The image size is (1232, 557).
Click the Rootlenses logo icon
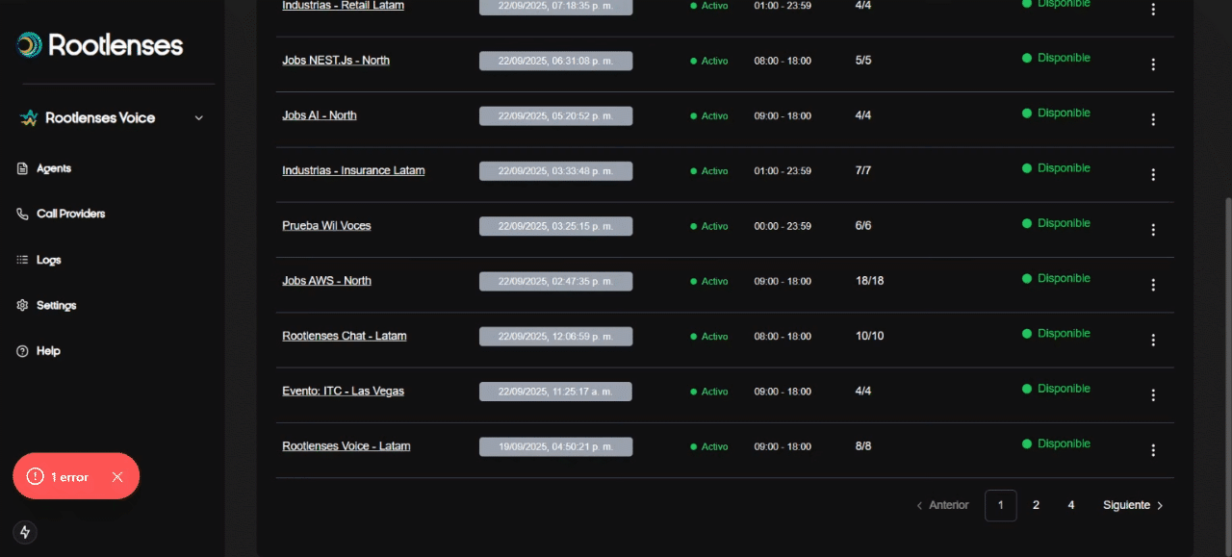click(x=30, y=44)
